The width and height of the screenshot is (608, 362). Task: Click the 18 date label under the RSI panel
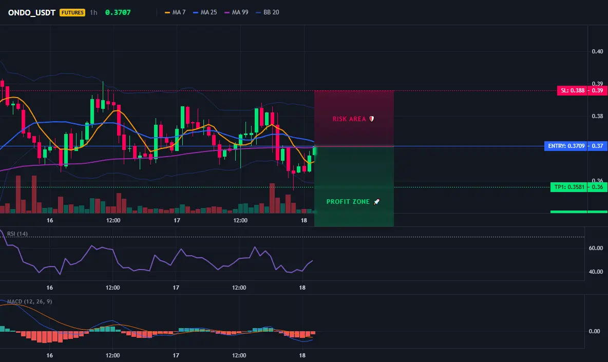pyautogui.click(x=302, y=288)
